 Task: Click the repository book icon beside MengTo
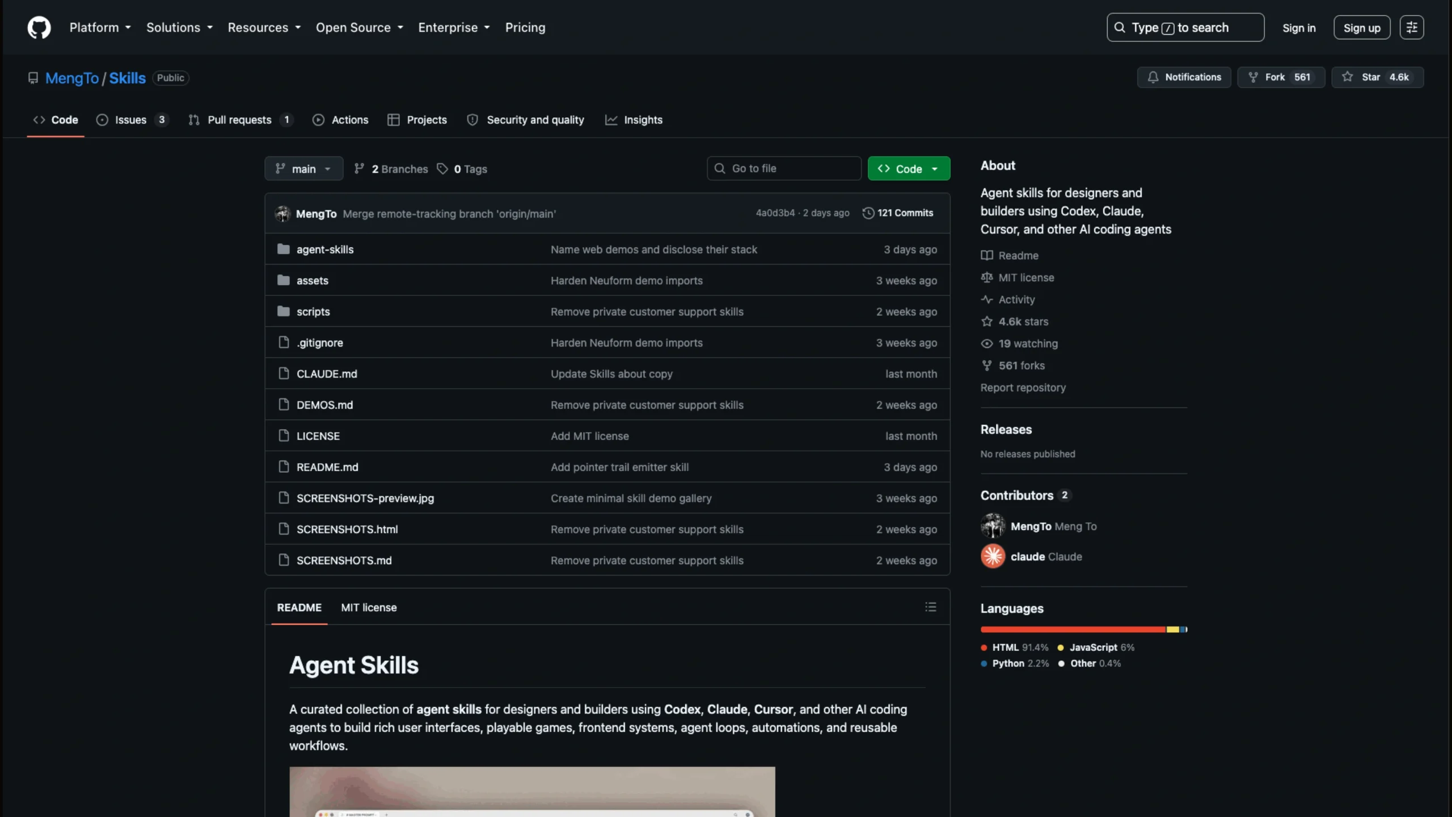coord(33,78)
